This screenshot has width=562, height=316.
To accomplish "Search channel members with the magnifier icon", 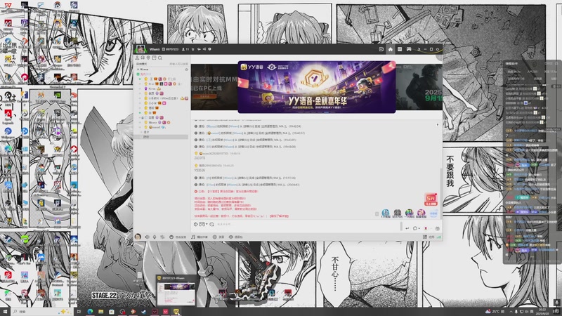I will tap(160, 58).
